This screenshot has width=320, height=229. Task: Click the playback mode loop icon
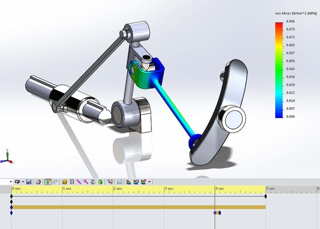tap(18, 181)
